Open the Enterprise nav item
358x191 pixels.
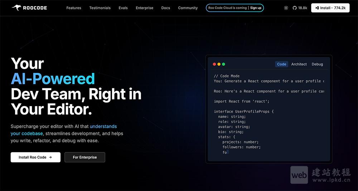[x=145, y=8]
